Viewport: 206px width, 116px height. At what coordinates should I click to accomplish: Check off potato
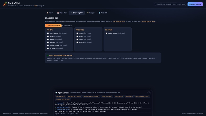[77, 33]
